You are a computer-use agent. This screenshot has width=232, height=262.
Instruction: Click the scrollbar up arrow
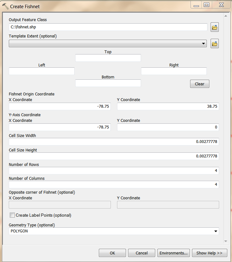[x=226, y=16]
